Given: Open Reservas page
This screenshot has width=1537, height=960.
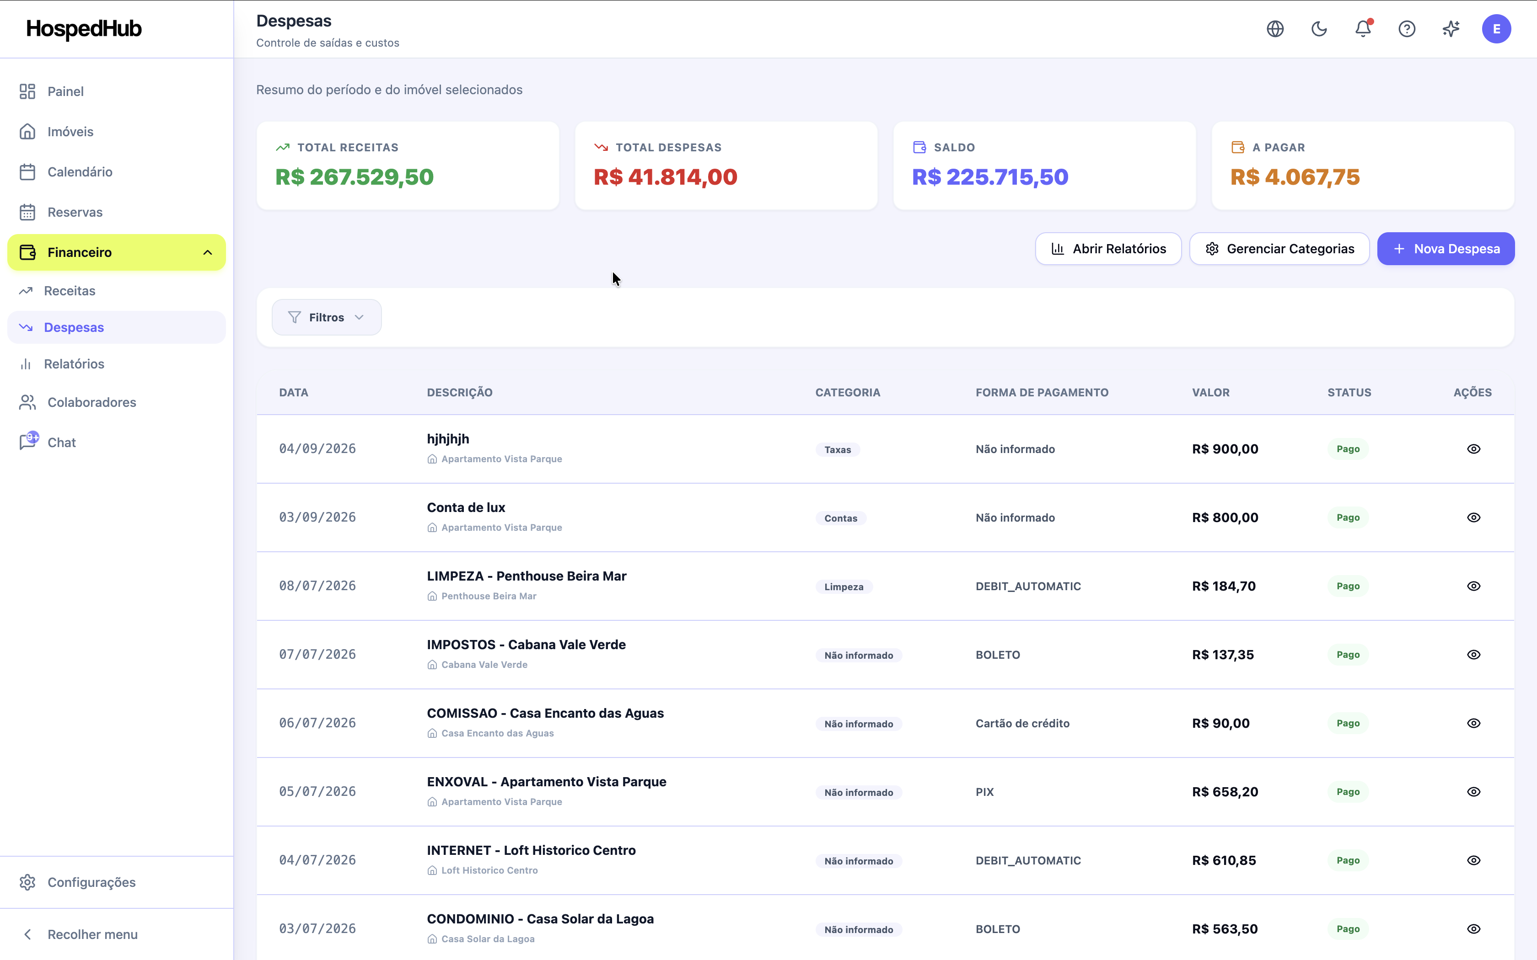Looking at the screenshot, I should (116, 212).
